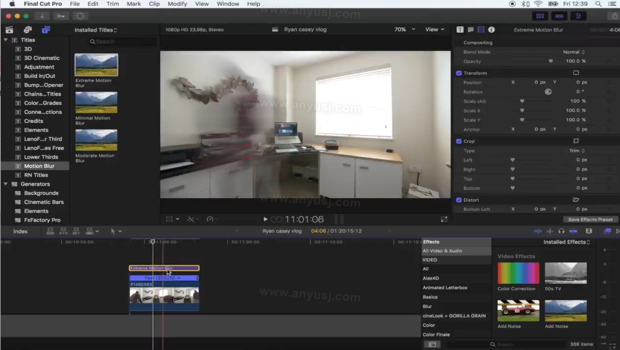Uncheck the Crop checkbox
This screenshot has height=350, width=620.
point(459,141)
